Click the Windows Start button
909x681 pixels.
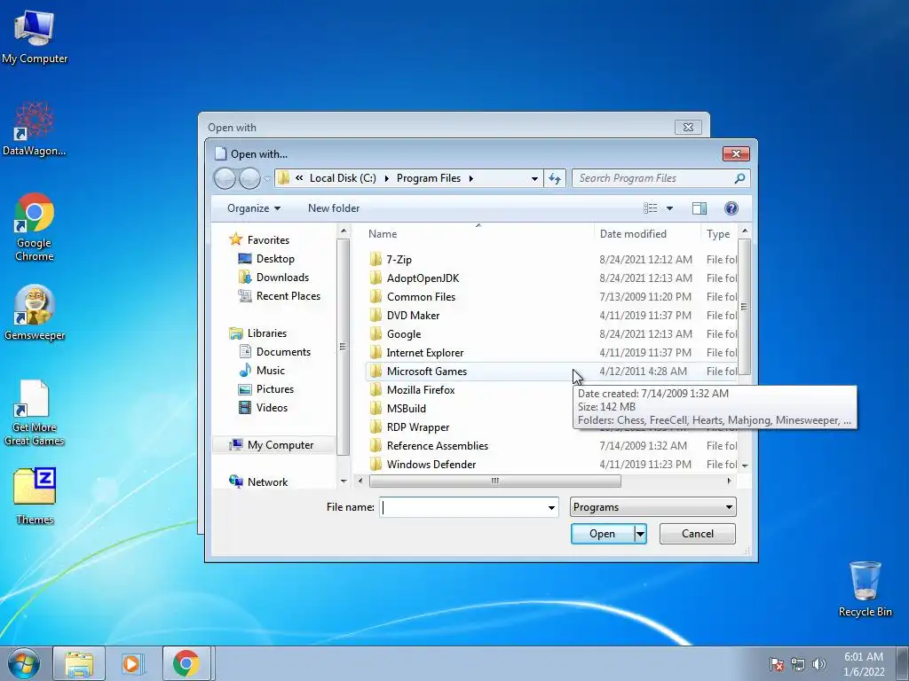[24, 663]
